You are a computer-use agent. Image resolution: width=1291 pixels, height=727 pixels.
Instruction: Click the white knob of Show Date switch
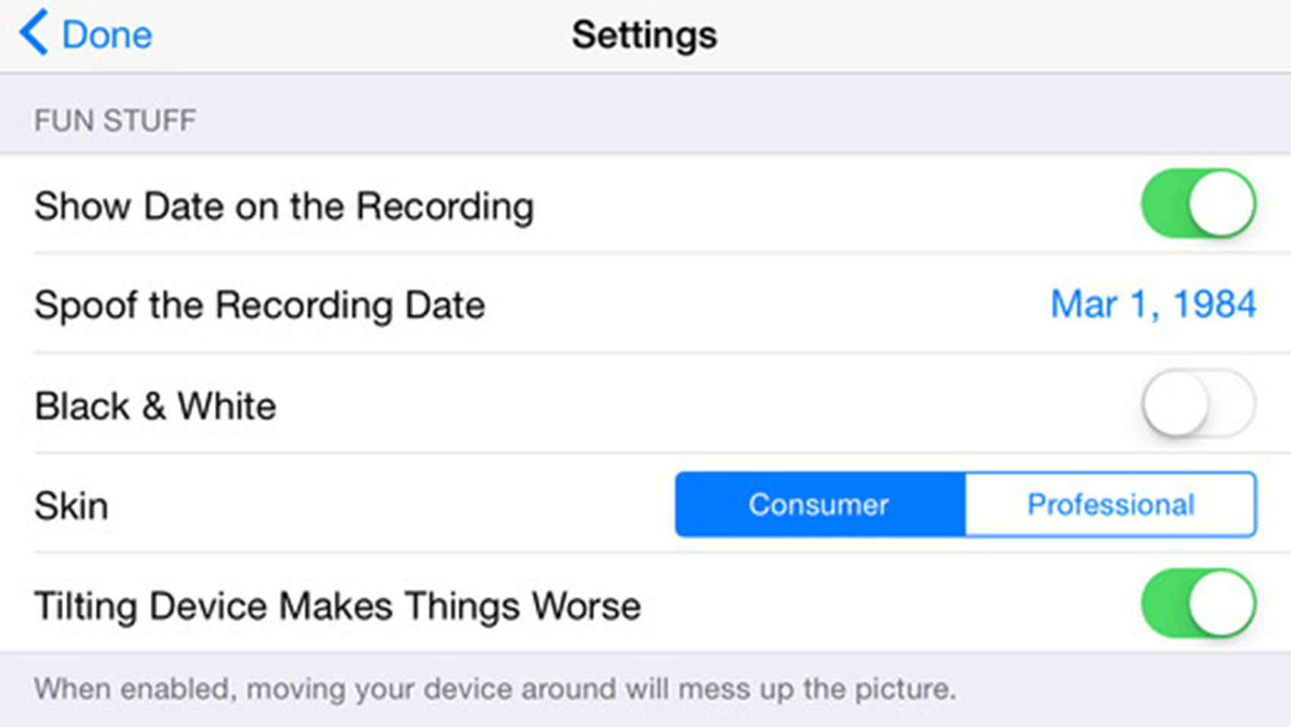(1221, 203)
